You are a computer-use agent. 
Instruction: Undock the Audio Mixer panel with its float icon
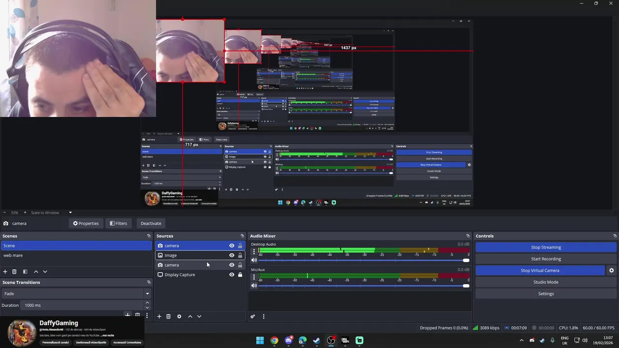[x=468, y=236]
